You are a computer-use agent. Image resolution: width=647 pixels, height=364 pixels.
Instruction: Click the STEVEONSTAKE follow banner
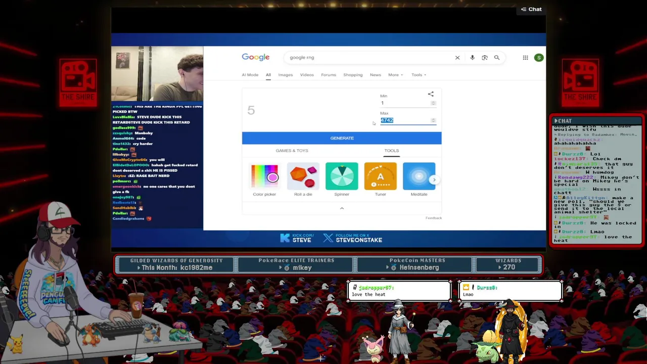tap(353, 238)
